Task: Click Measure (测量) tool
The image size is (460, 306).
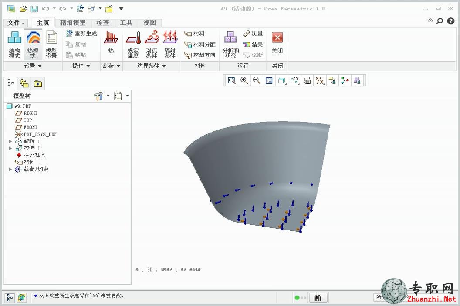Action: click(253, 33)
